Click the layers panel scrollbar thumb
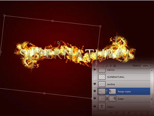This screenshot has height=116, width=154. [x=152, y=99]
